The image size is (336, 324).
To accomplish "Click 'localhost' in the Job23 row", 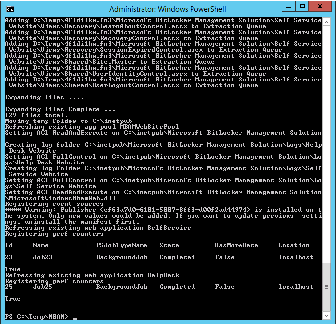I will click(x=296, y=257).
